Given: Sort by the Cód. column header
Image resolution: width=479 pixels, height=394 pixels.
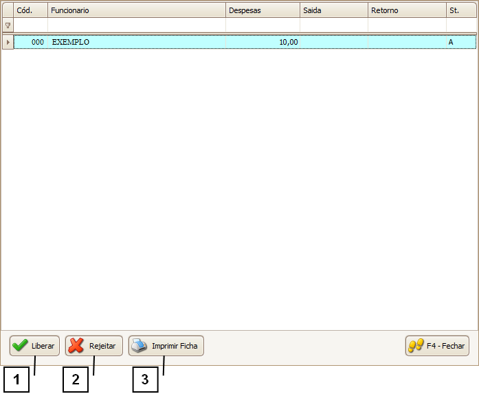Looking at the screenshot, I should pyautogui.click(x=30, y=10).
